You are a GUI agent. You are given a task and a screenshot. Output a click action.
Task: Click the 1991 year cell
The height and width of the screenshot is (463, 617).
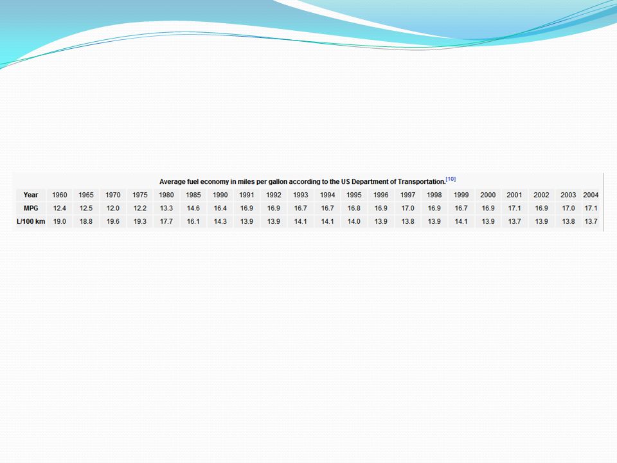pyautogui.click(x=247, y=195)
